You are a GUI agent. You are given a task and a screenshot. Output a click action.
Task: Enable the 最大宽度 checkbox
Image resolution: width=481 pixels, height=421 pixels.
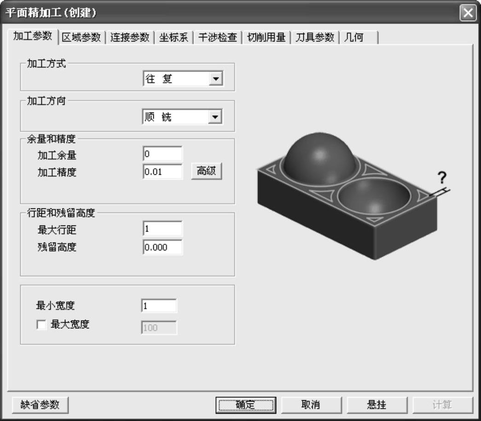pos(41,325)
